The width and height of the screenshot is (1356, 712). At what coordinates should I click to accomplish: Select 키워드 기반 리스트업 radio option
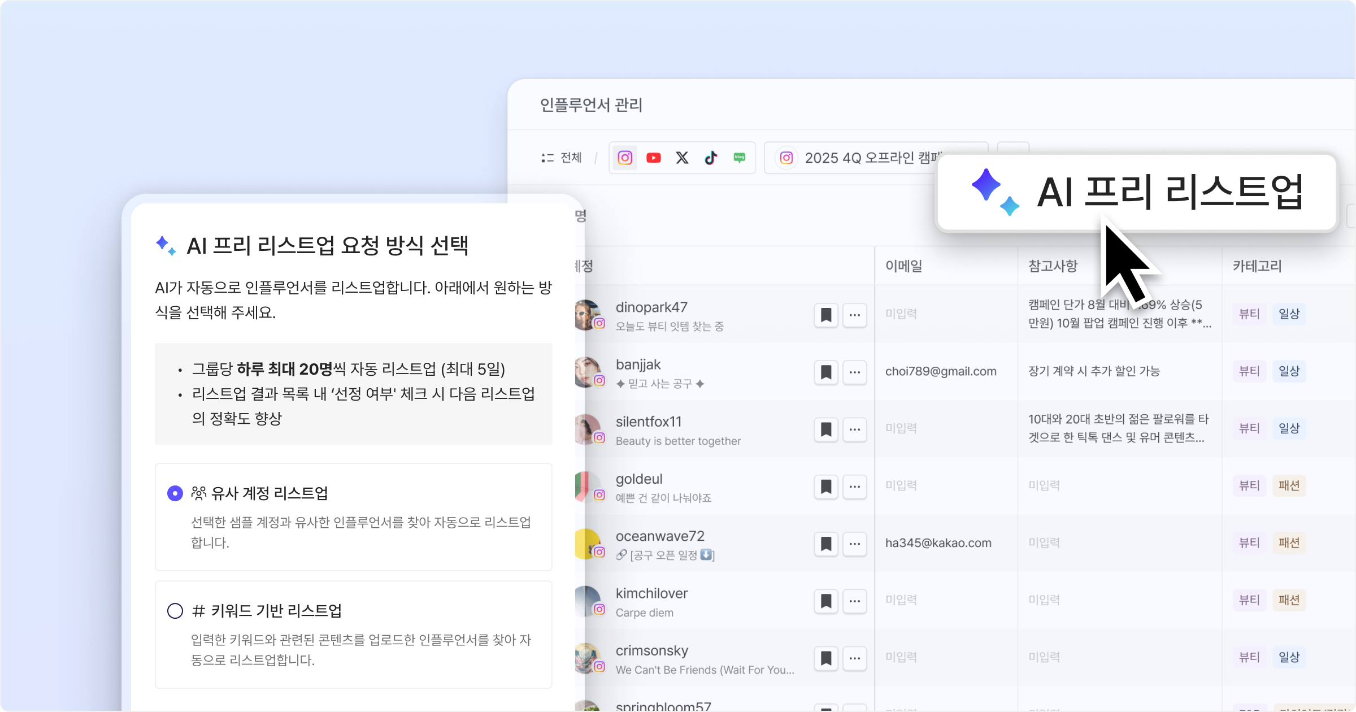(x=175, y=611)
